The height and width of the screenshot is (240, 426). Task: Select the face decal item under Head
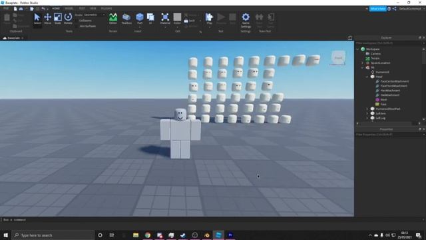point(383,105)
